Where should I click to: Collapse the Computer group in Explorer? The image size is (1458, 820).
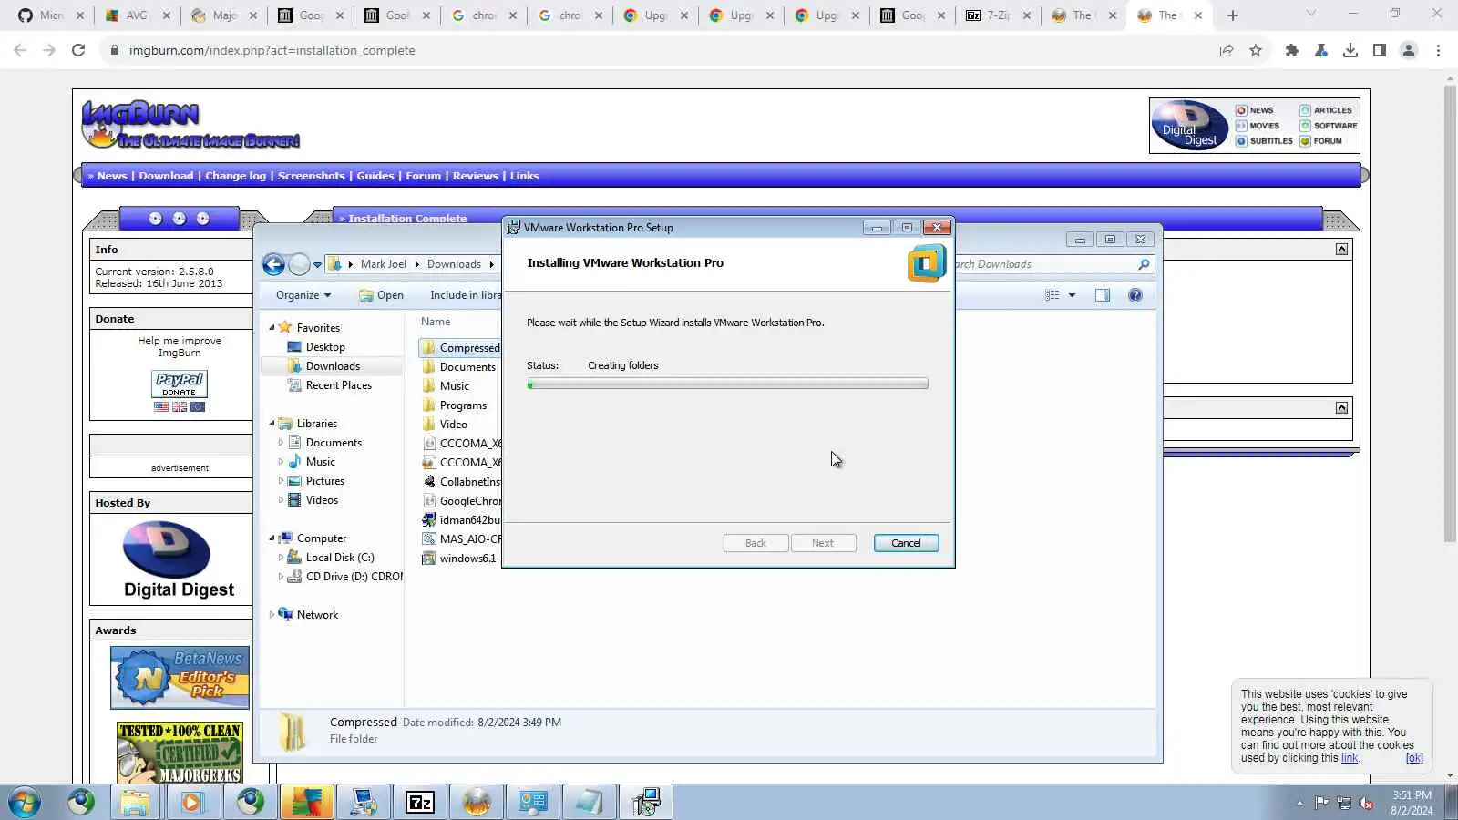[x=272, y=538]
